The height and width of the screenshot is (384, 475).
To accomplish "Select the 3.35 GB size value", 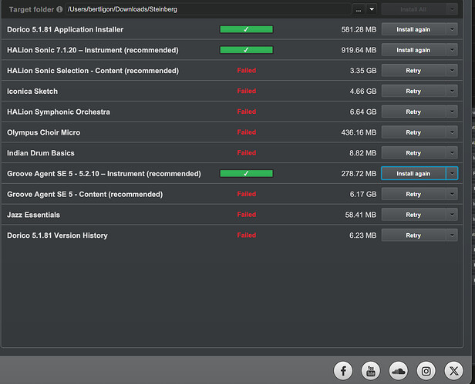I will tap(363, 71).
